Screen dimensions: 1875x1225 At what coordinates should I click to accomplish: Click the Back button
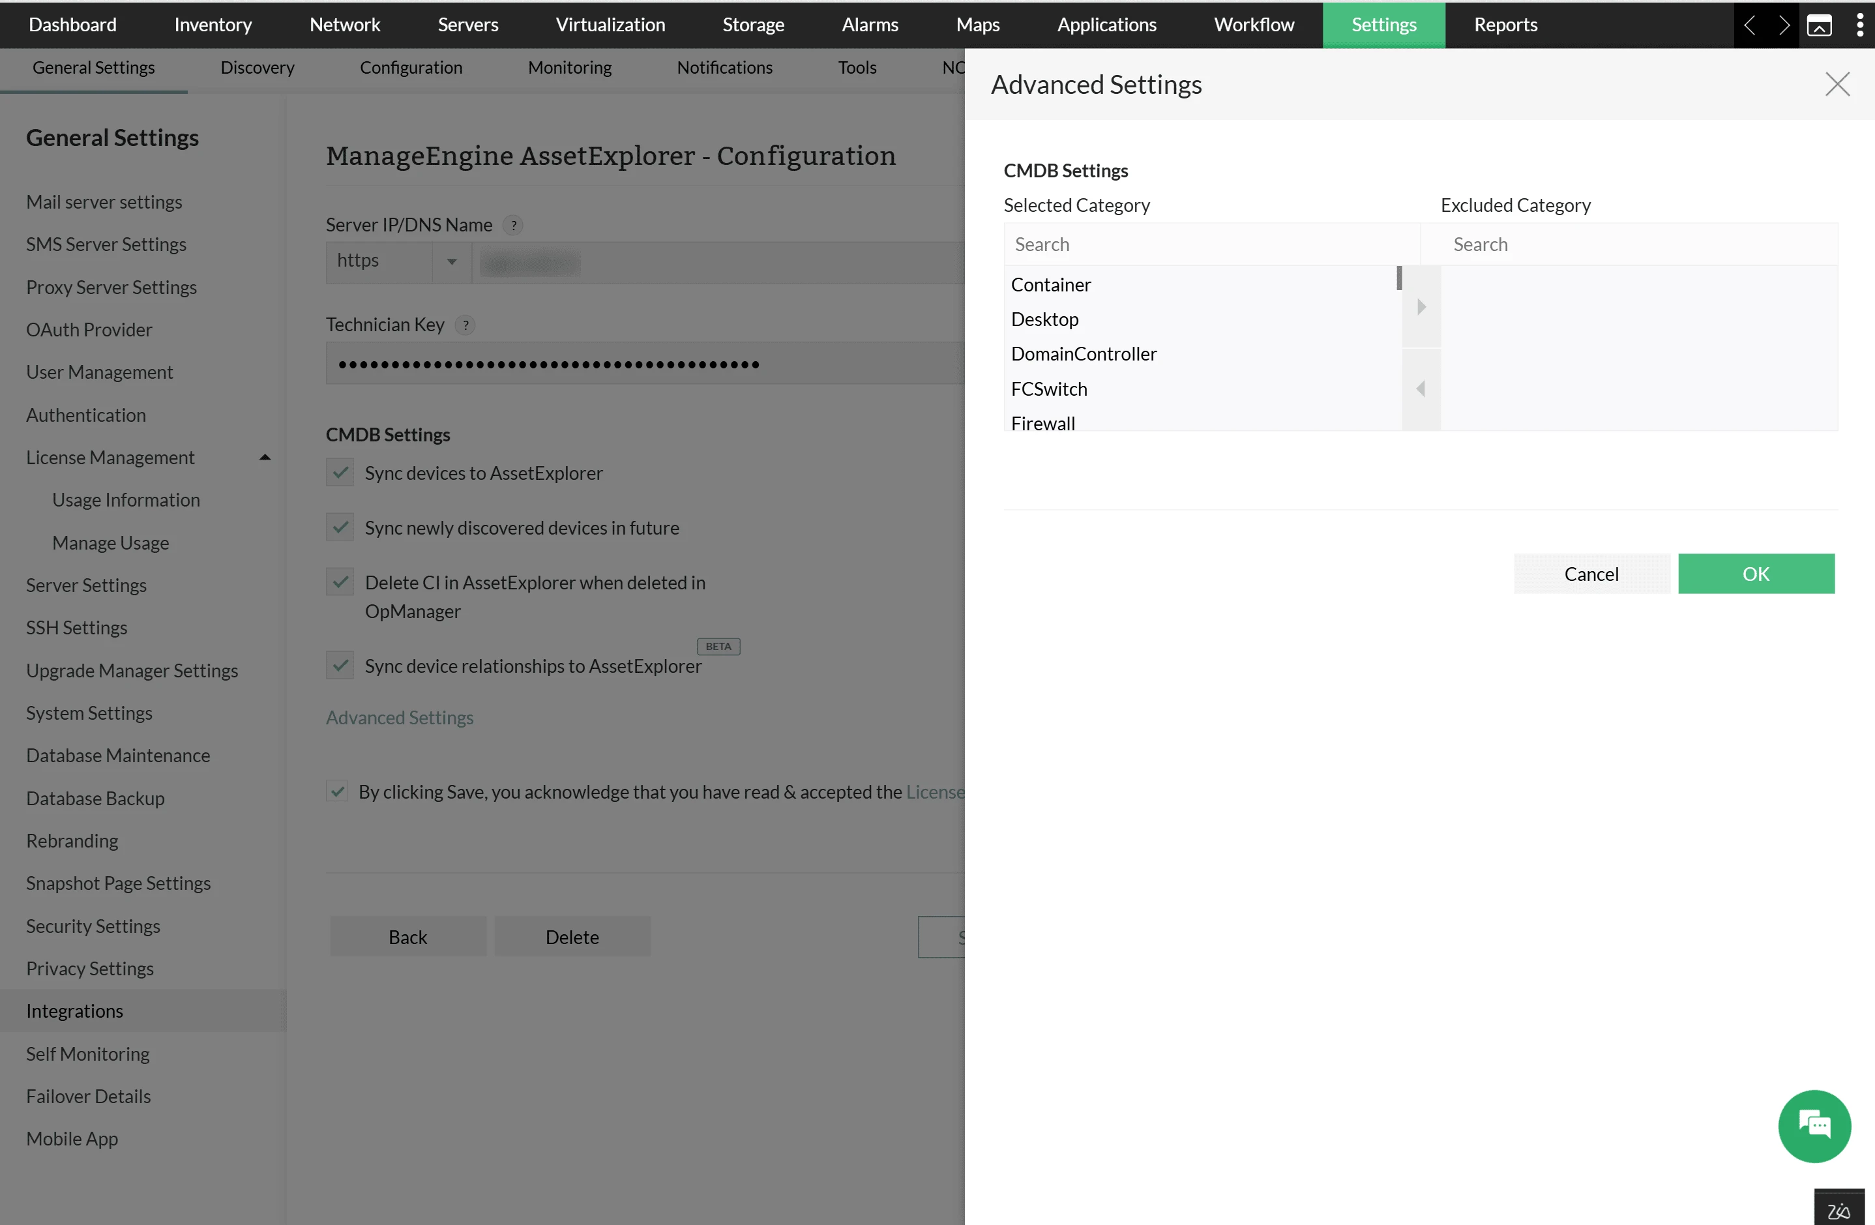point(407,936)
